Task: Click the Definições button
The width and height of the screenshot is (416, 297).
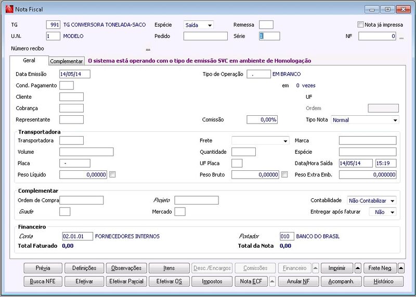Action: 84,268
